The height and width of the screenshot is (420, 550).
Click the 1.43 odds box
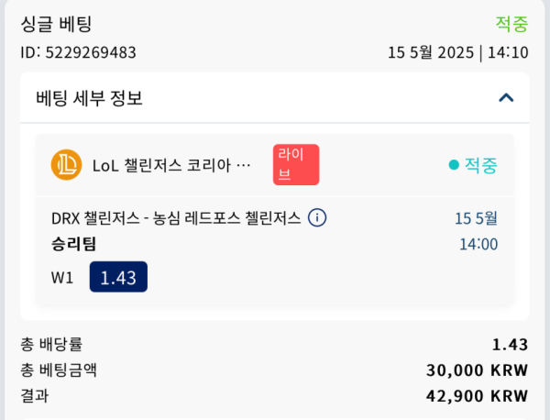coord(118,277)
